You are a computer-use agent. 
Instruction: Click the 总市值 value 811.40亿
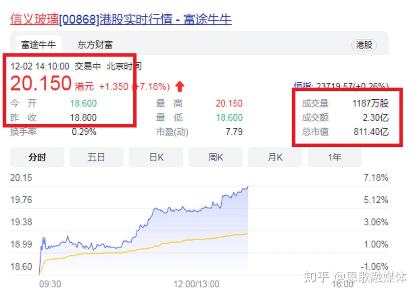click(x=371, y=131)
